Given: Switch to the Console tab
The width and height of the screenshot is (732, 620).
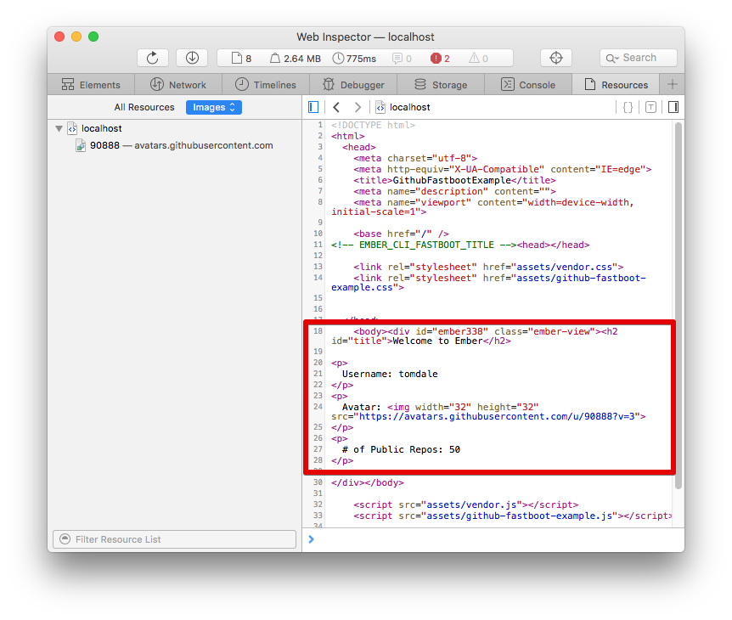Looking at the screenshot, I should coord(528,84).
